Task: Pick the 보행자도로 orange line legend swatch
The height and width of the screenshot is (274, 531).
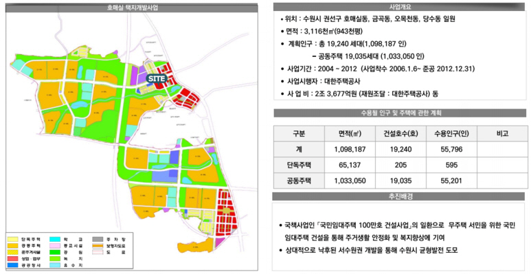Action: (98, 246)
